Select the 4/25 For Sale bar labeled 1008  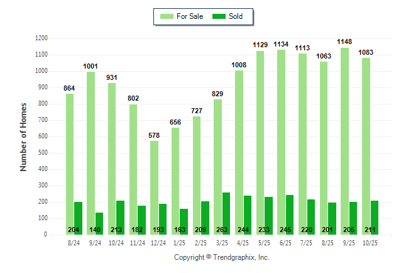239,152
